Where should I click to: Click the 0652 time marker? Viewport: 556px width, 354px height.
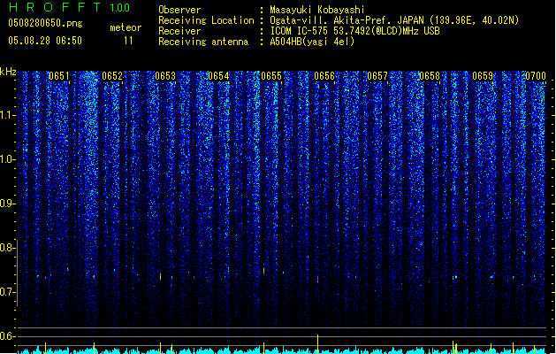(x=112, y=76)
